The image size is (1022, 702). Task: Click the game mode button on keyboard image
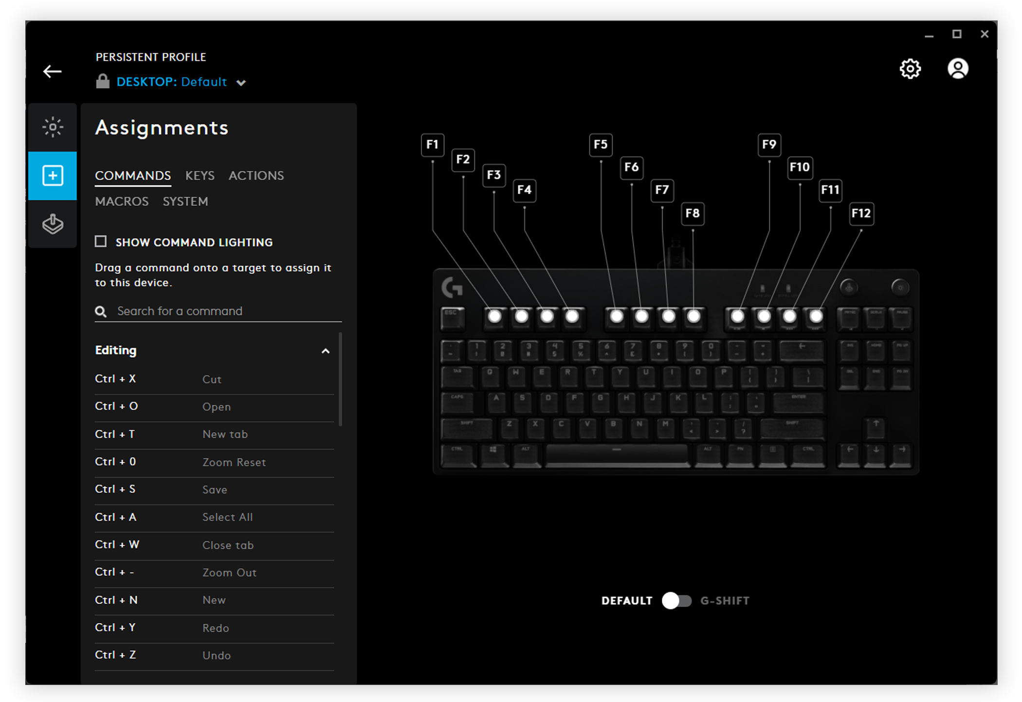(849, 288)
